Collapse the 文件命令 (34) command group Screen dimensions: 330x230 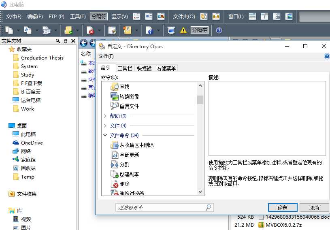point(105,135)
